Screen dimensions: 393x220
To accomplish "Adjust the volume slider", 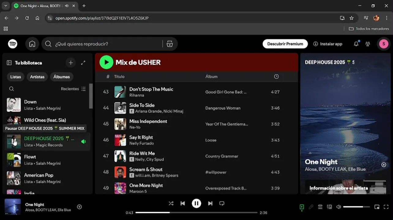I will pyautogui.click(x=357, y=207).
